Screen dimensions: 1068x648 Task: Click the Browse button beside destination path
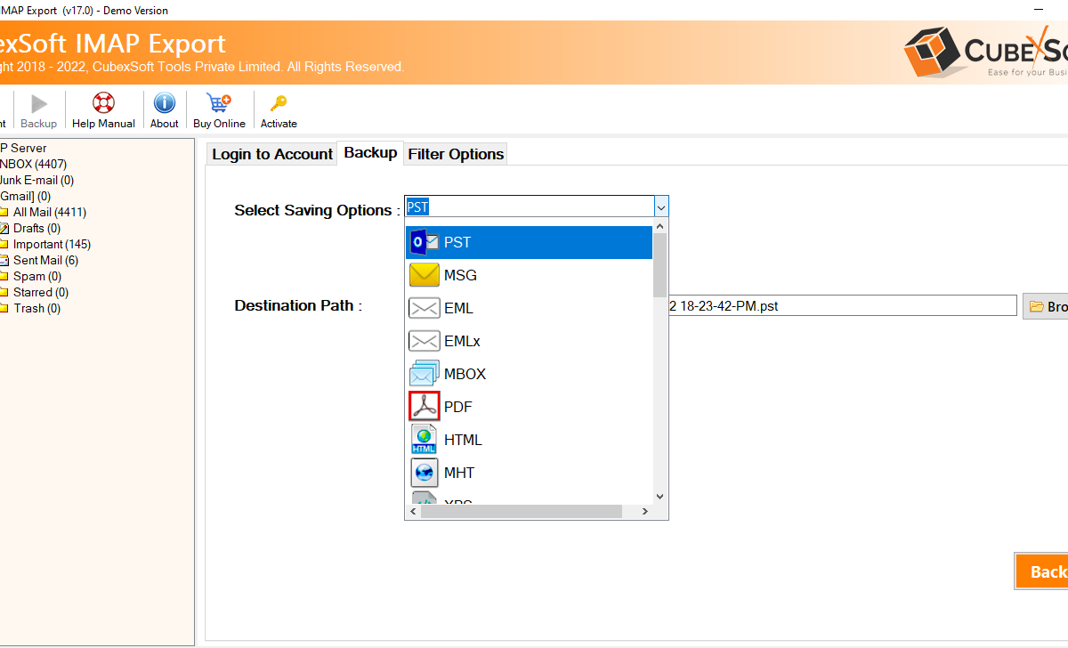pos(1046,306)
